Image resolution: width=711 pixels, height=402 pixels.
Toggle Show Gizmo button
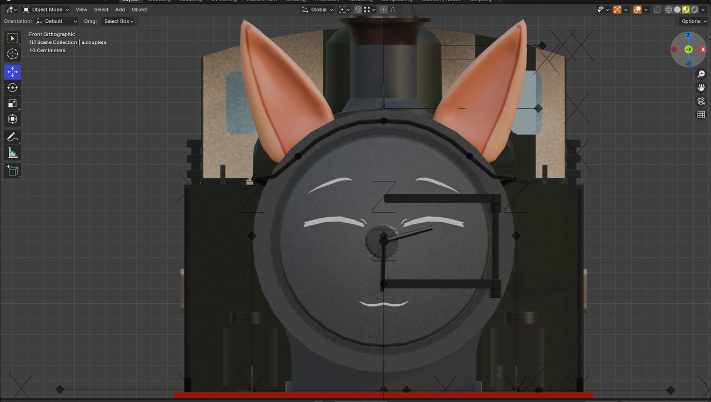pyautogui.click(x=617, y=9)
